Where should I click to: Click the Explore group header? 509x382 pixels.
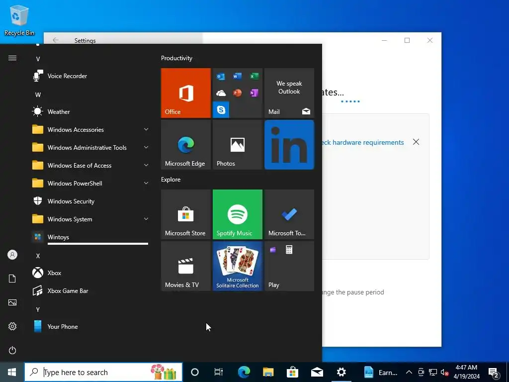point(171,179)
